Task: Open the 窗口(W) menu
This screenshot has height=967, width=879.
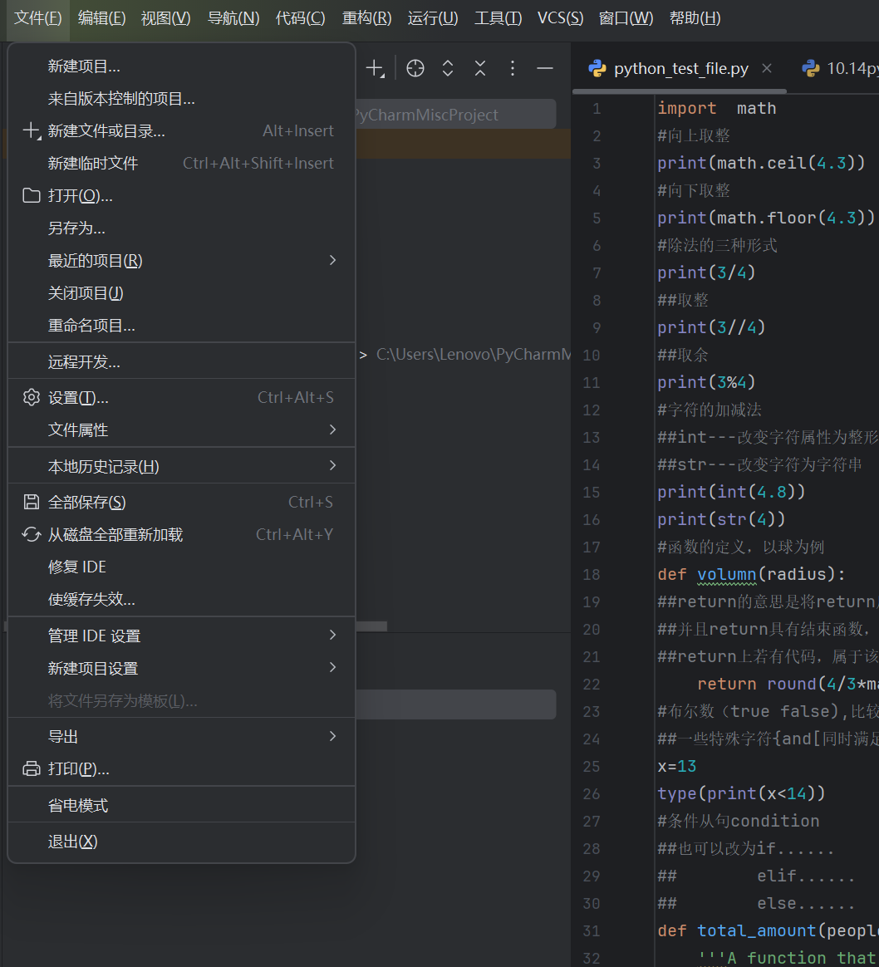Action: [x=626, y=18]
